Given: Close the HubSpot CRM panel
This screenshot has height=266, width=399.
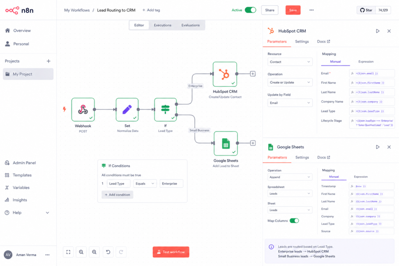Looking at the screenshot, I should [389, 31].
